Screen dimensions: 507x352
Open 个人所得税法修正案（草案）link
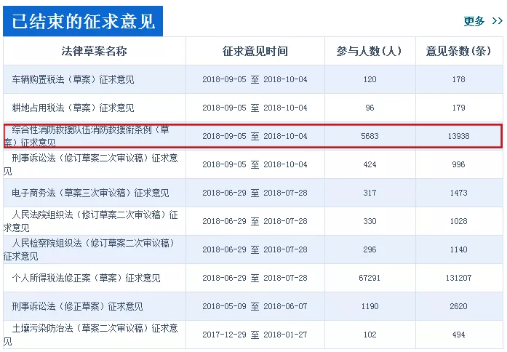pos(86,278)
